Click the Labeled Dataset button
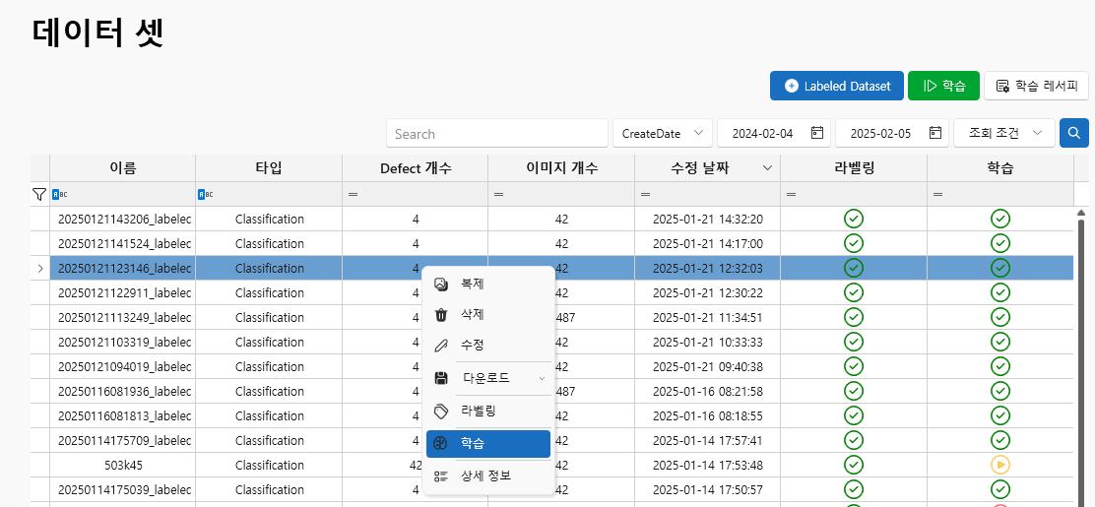 point(836,86)
